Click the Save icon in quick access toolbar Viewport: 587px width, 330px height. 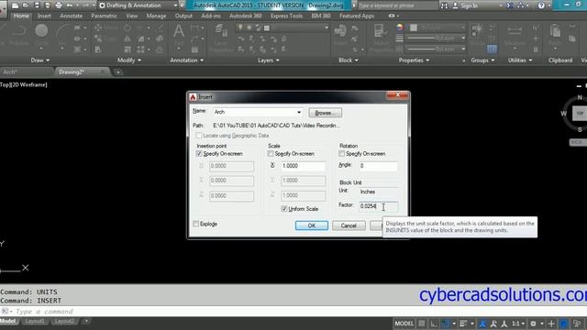(x=37, y=5)
